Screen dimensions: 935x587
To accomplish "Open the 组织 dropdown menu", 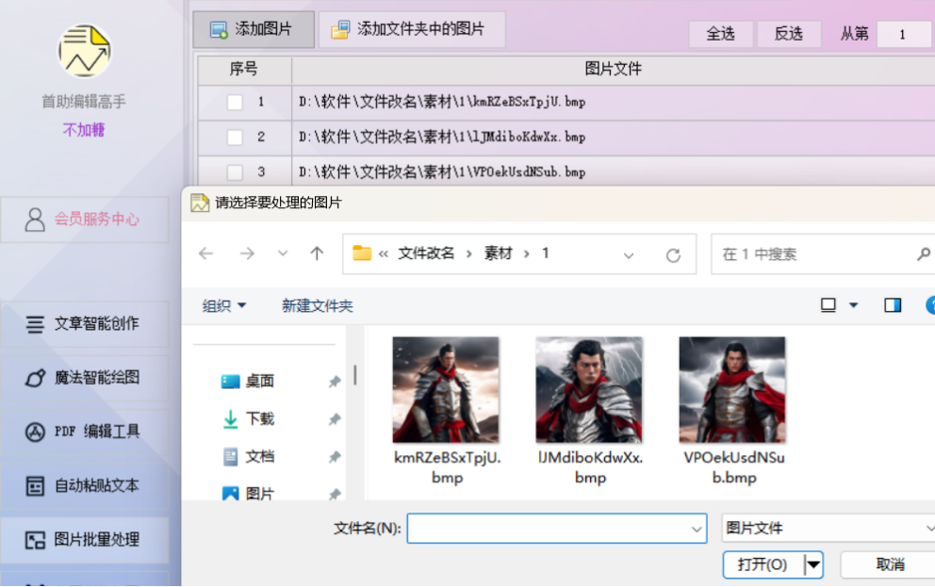I will pyautogui.click(x=224, y=305).
